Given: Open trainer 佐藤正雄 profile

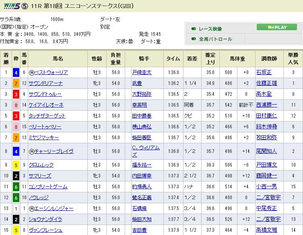Looking at the screenshot, I should coord(267,83).
